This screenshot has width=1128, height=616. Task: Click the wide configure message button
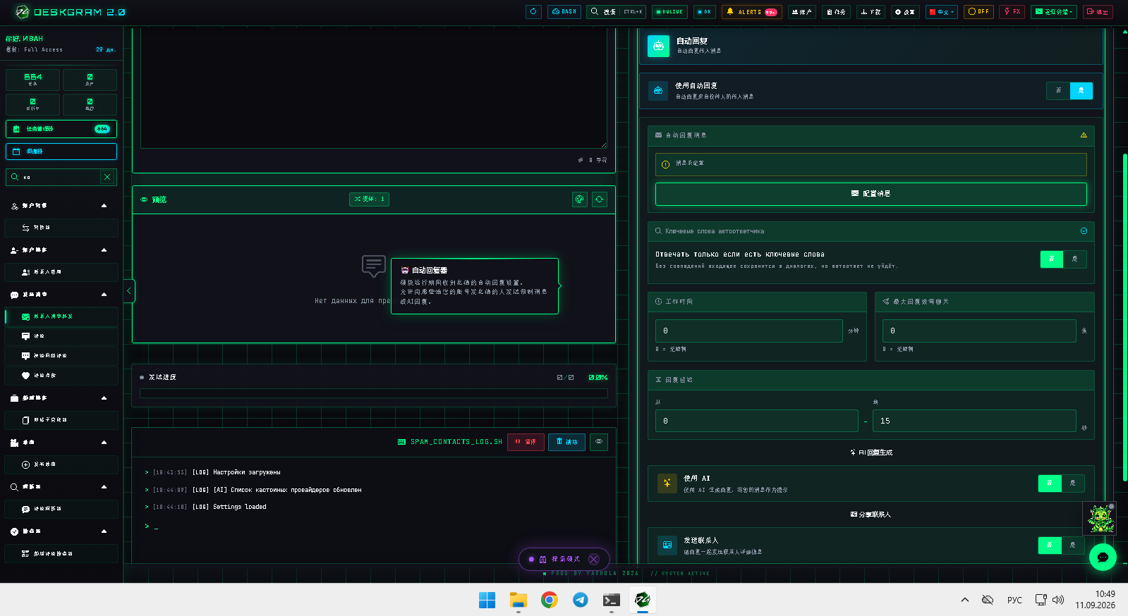(871, 194)
